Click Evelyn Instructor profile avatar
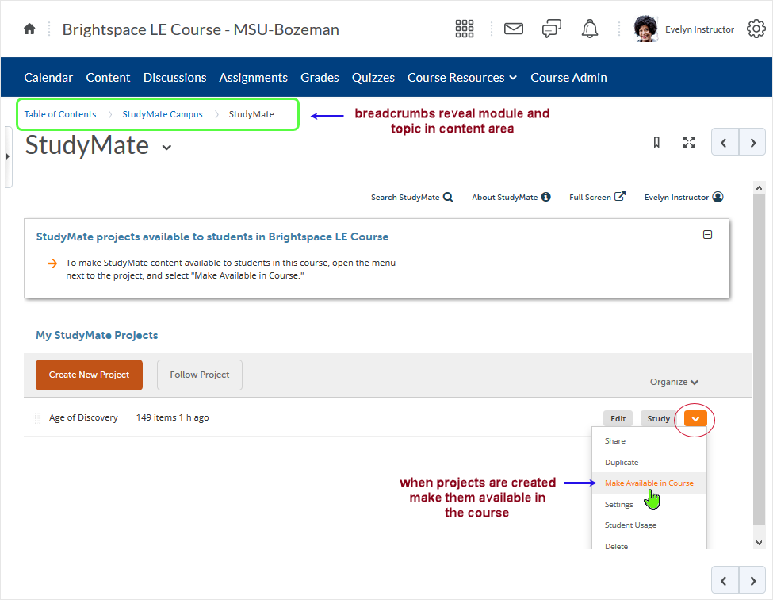Screen dimensions: 773x600 tap(645, 29)
